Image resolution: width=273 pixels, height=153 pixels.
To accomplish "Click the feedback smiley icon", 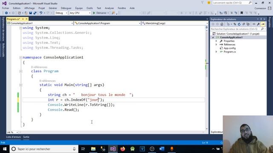I will 209,3.
